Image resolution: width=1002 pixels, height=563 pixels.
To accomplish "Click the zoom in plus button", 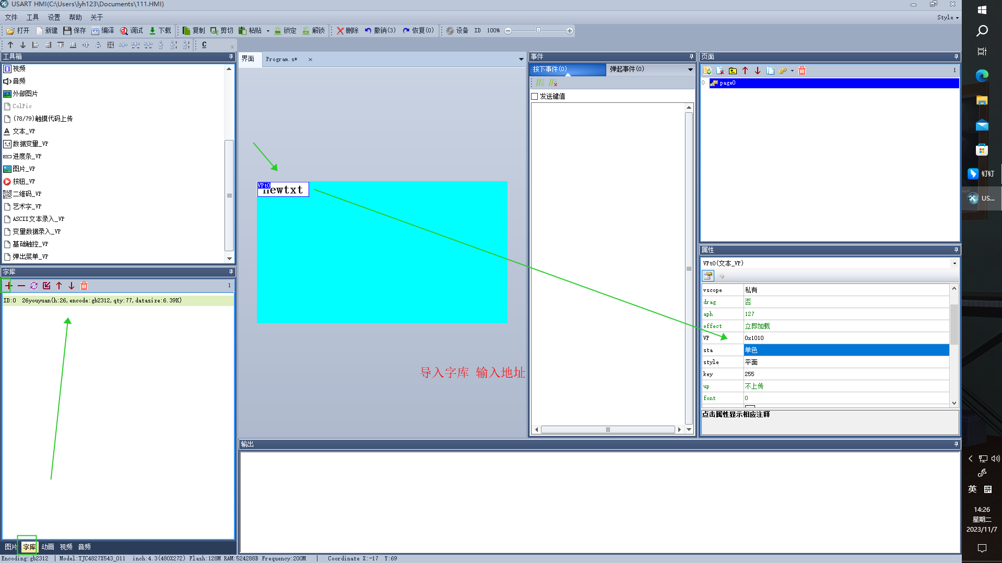I will pyautogui.click(x=570, y=31).
